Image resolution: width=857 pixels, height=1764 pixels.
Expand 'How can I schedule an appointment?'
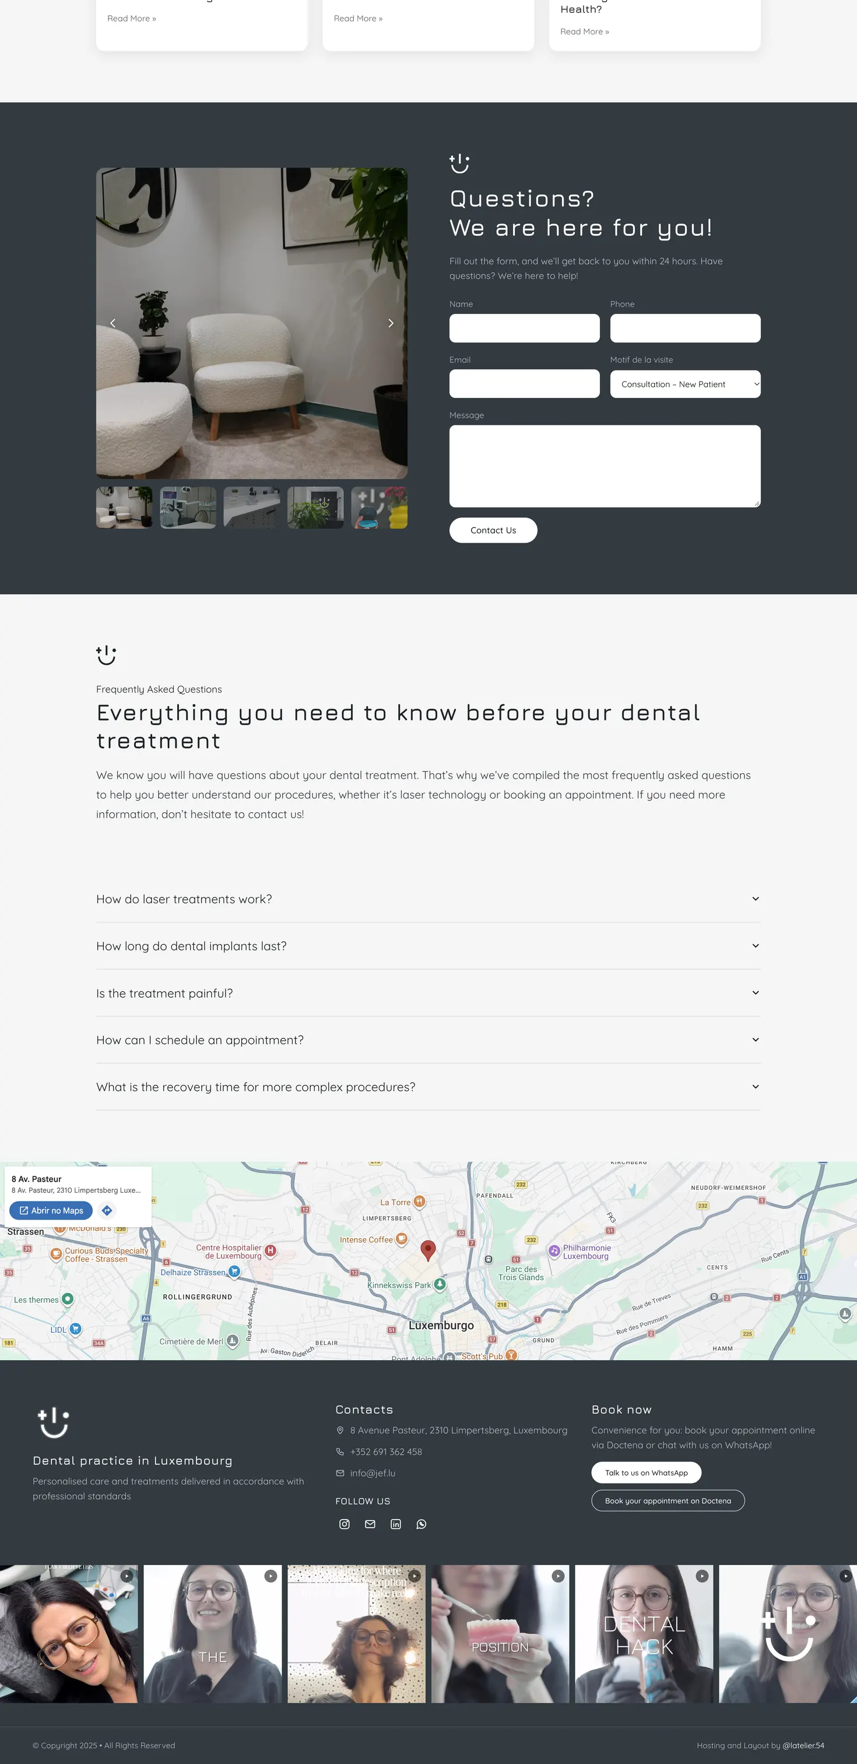coord(428,1039)
